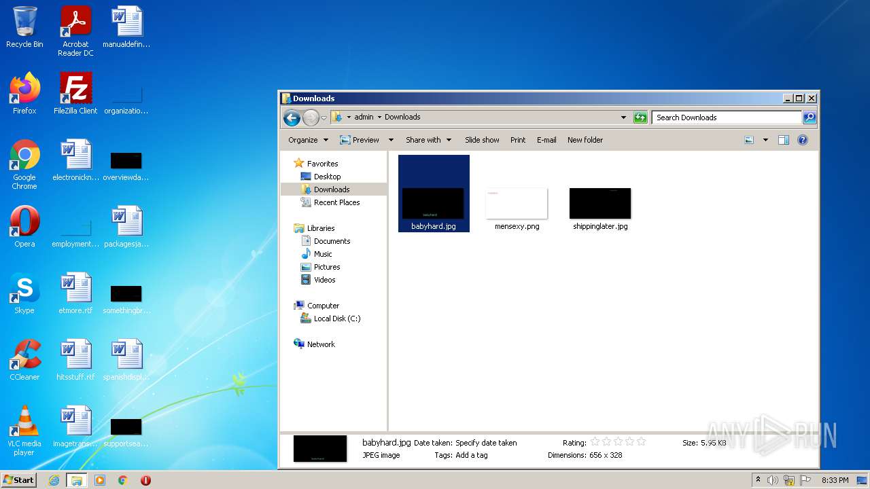Viewport: 870px width, 489px height.
Task: Open Windows Media Player taskbar icon
Action: point(100,480)
